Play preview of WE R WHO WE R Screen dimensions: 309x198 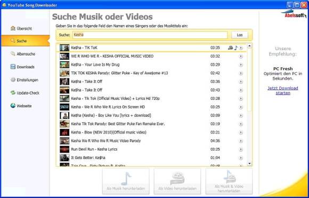click(241, 56)
